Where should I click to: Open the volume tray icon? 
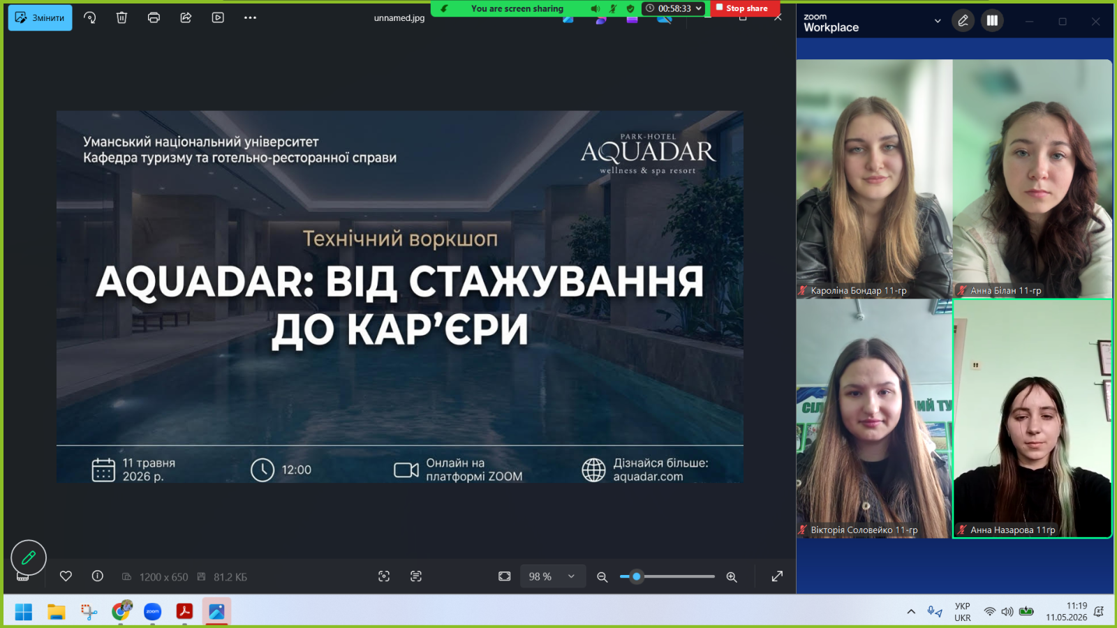[x=1007, y=612]
